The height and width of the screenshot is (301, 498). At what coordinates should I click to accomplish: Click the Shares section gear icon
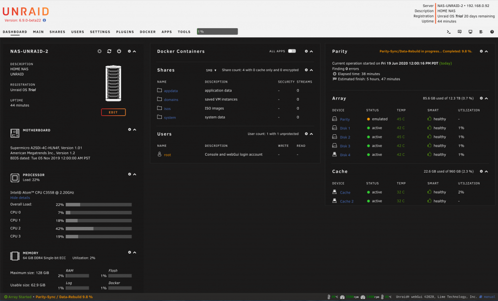click(x=306, y=70)
